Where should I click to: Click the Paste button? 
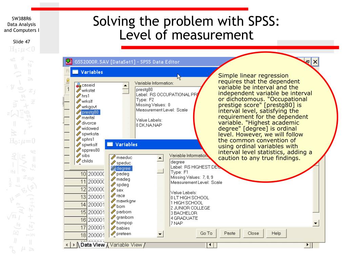tap(230, 233)
